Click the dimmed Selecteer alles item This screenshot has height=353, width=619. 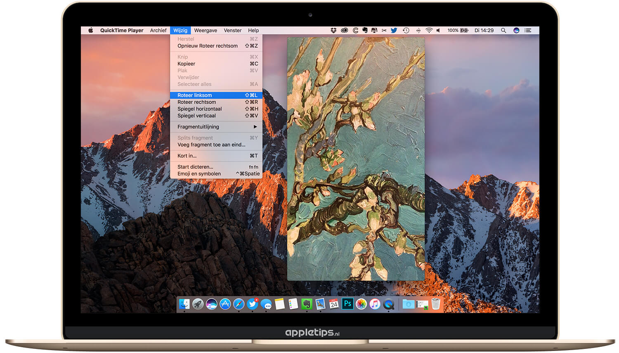pos(216,84)
